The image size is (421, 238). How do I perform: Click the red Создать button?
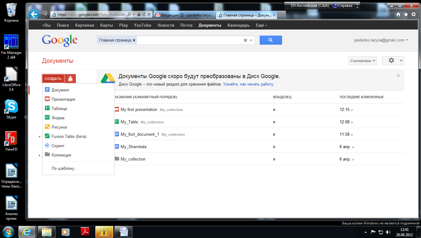[53, 79]
